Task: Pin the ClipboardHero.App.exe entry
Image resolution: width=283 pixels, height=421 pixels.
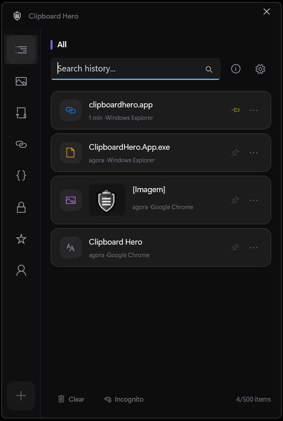Action: [235, 153]
